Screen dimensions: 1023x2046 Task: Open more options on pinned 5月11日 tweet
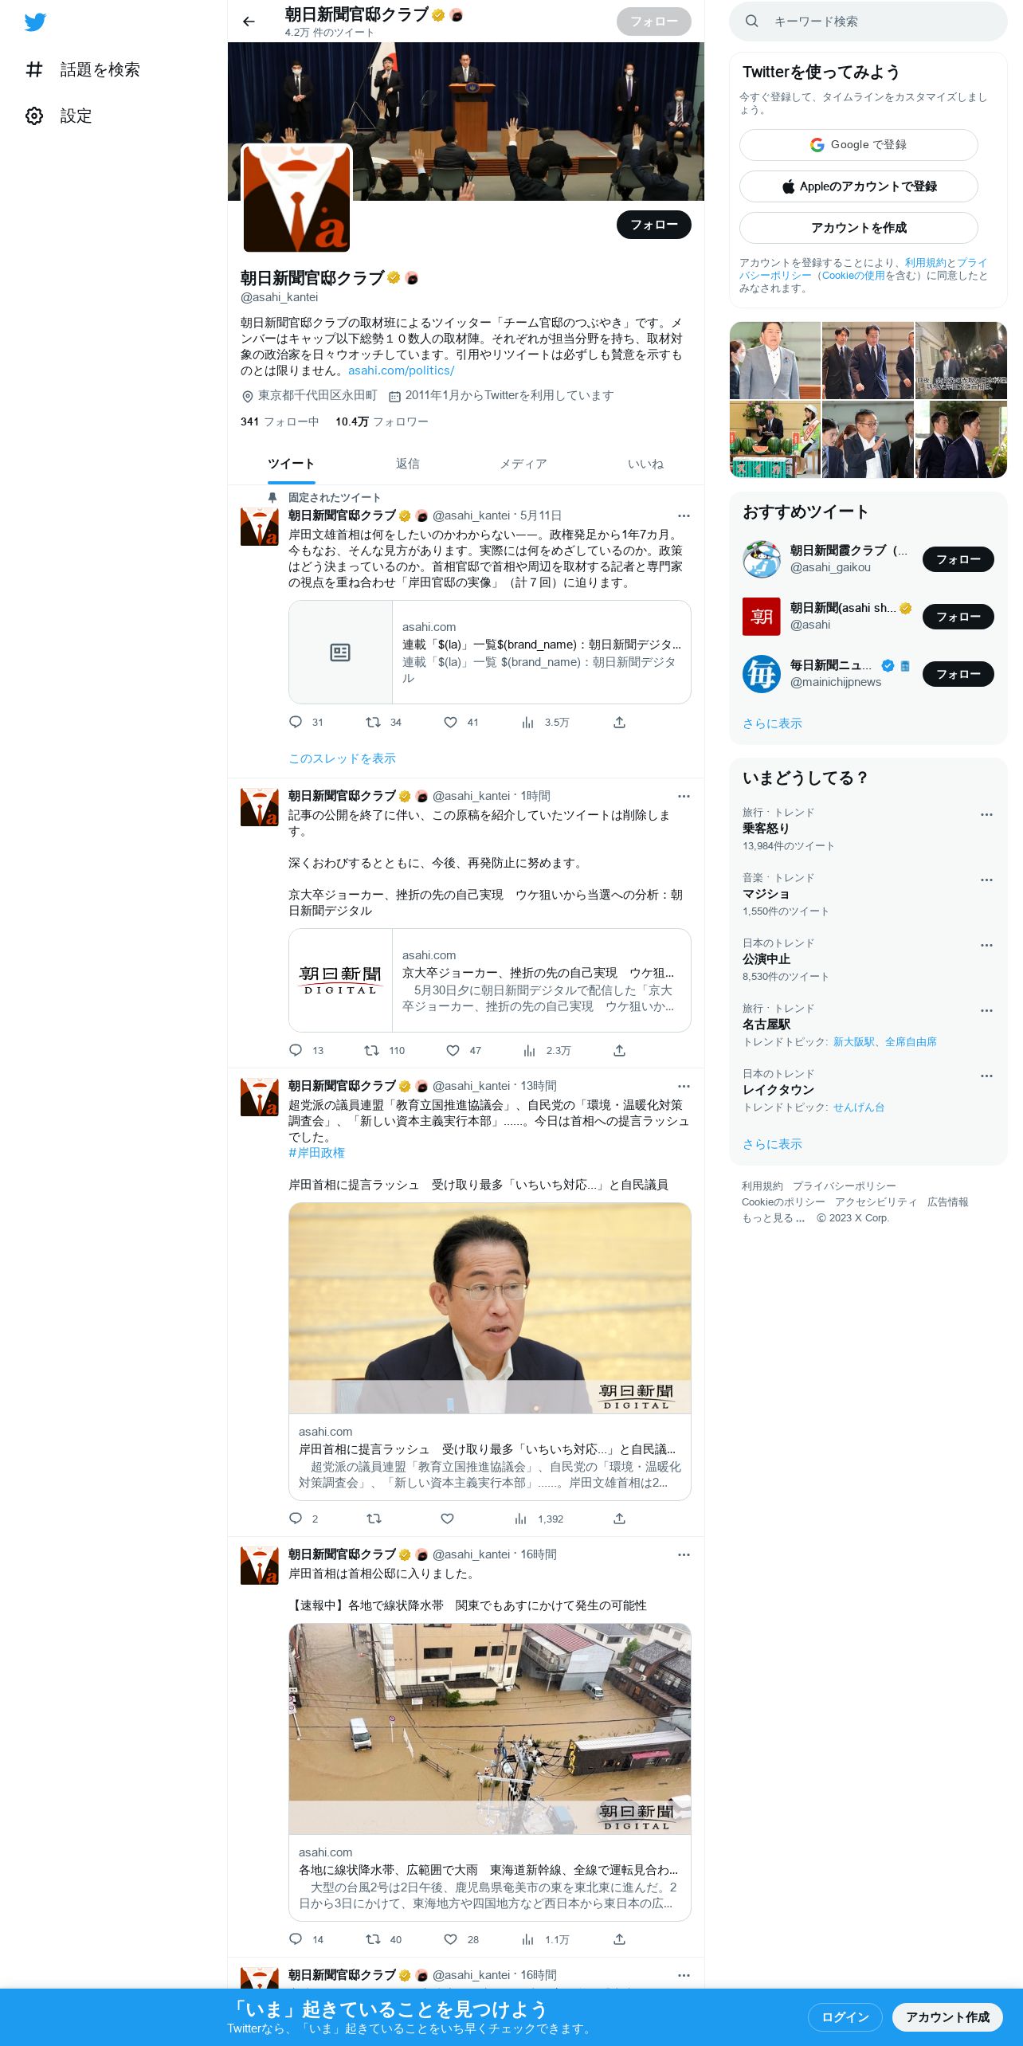coord(684,515)
